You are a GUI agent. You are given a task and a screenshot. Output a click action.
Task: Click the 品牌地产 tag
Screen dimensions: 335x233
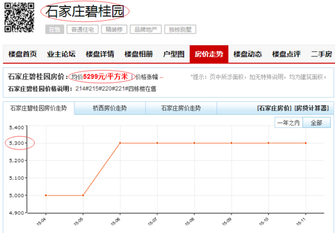click(146, 29)
